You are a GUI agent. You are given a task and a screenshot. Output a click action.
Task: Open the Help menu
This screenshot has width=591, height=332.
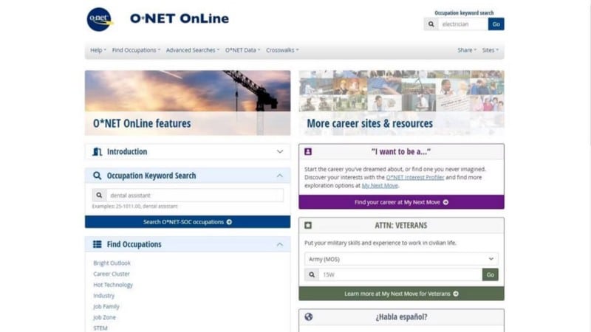[98, 50]
